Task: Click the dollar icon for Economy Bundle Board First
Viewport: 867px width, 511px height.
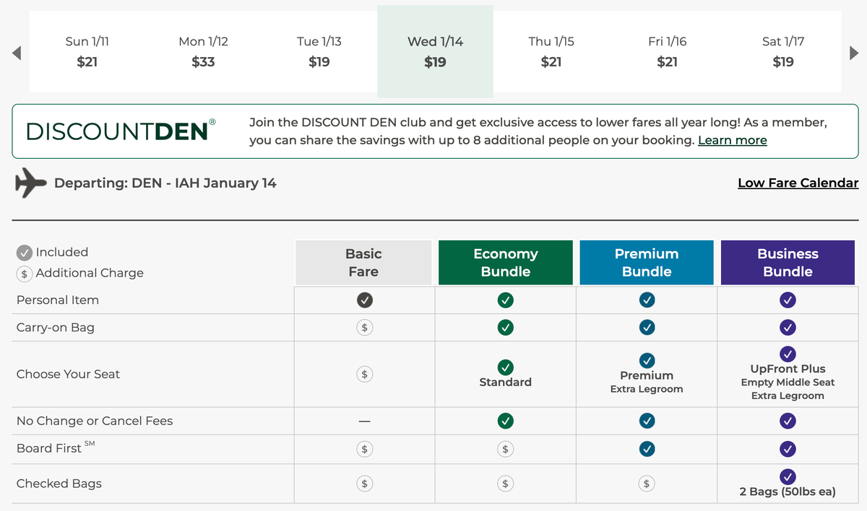Action: [504, 448]
